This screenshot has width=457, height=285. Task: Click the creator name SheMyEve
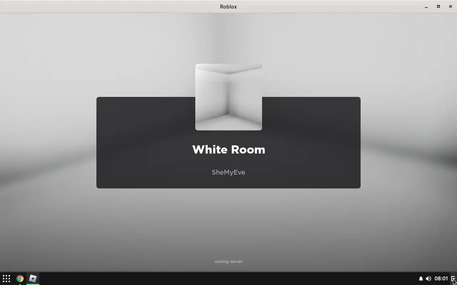pos(228,172)
